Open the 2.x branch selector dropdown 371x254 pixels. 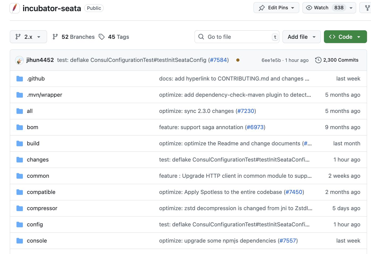[x=28, y=37]
